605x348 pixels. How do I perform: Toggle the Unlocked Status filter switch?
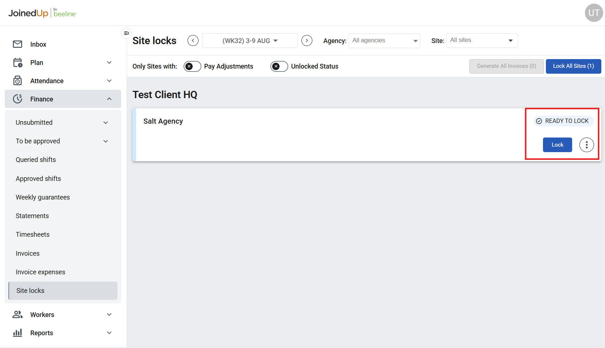pos(279,66)
